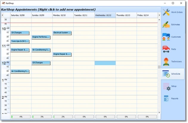Viewport: 188px width, 123px height.
Task: Select the Sunday 10/09 column header
Action: tap(42, 15)
